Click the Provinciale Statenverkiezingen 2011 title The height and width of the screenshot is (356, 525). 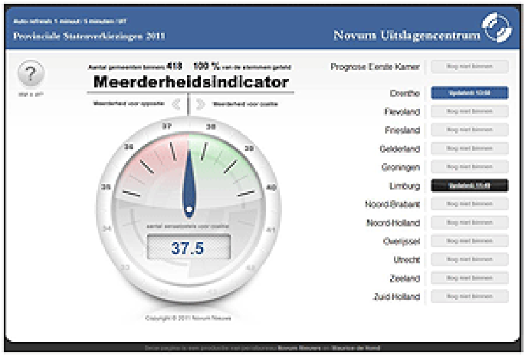(x=89, y=36)
